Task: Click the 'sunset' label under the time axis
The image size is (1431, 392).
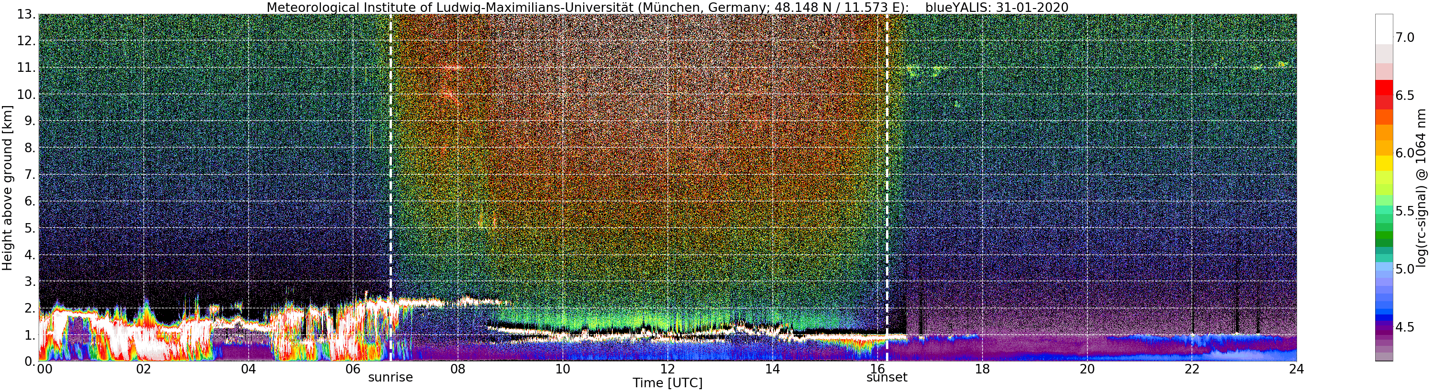Action: (x=886, y=378)
